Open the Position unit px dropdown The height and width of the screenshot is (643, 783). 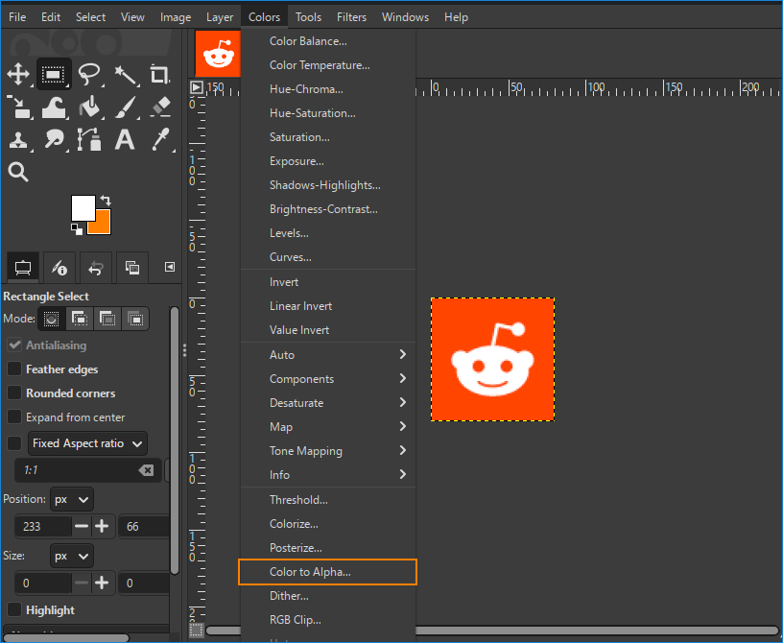71,499
